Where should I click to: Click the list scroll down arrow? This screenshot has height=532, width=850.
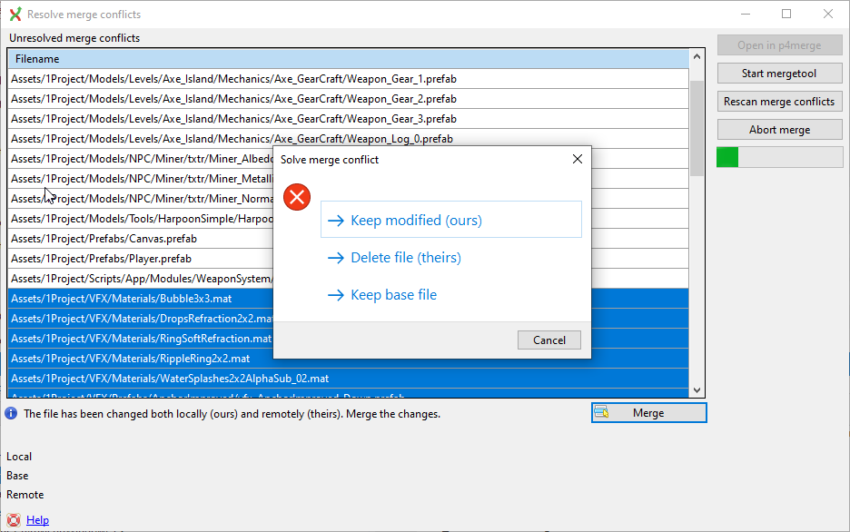tap(697, 390)
